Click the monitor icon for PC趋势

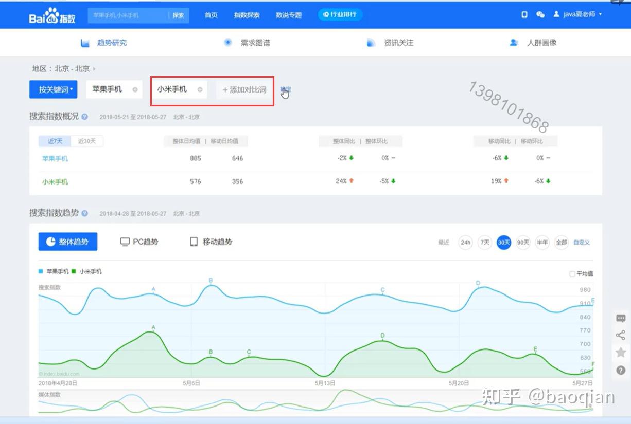[x=125, y=242]
